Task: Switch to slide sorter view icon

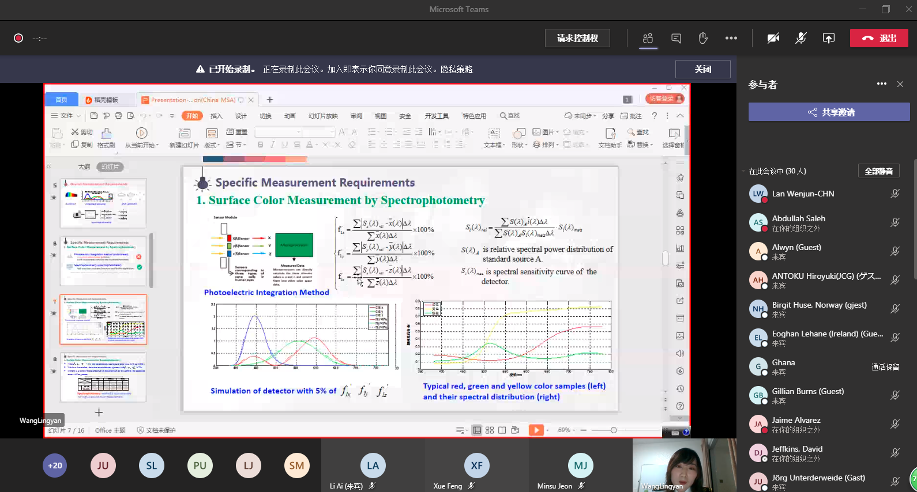Action: pos(490,430)
